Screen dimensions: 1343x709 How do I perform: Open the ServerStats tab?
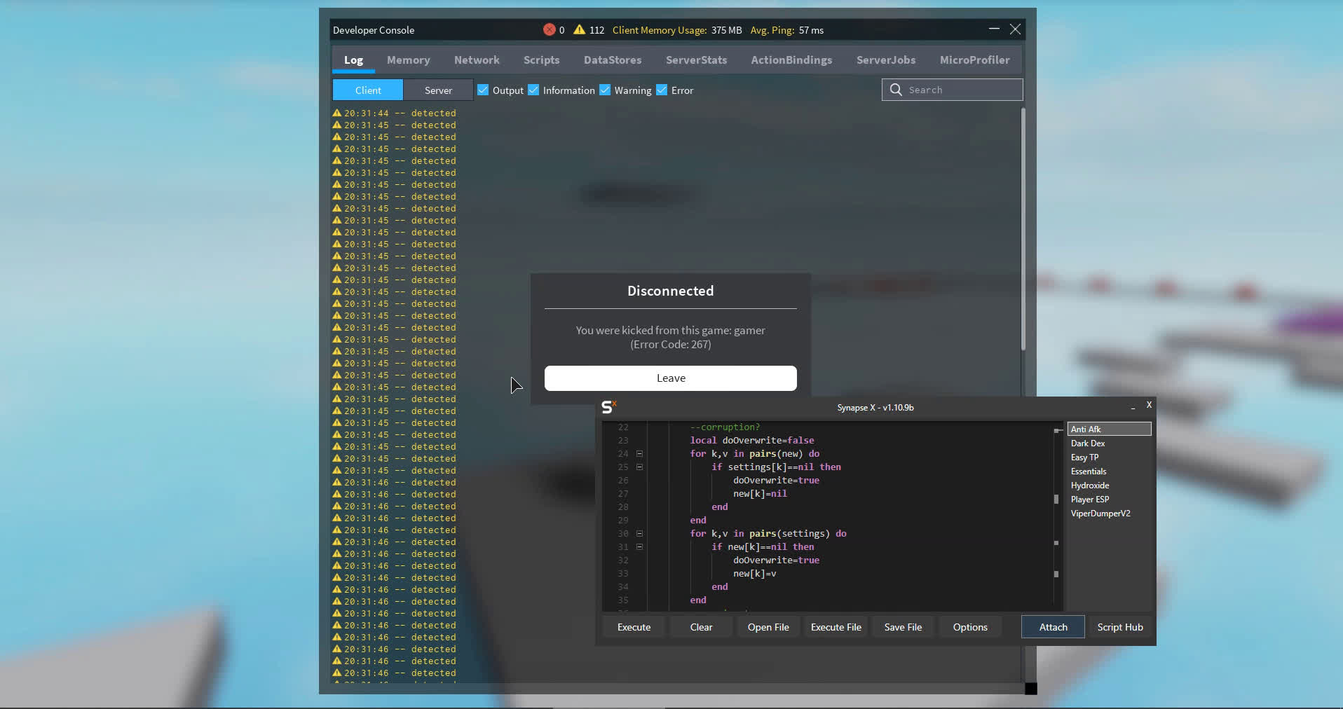click(696, 60)
